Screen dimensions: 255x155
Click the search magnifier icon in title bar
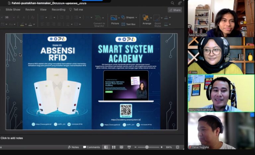[172, 3]
